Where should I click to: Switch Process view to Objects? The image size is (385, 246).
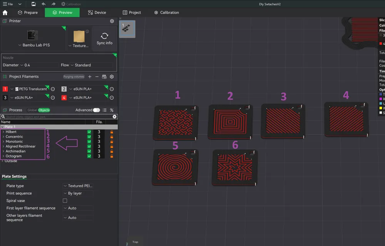[44, 110]
